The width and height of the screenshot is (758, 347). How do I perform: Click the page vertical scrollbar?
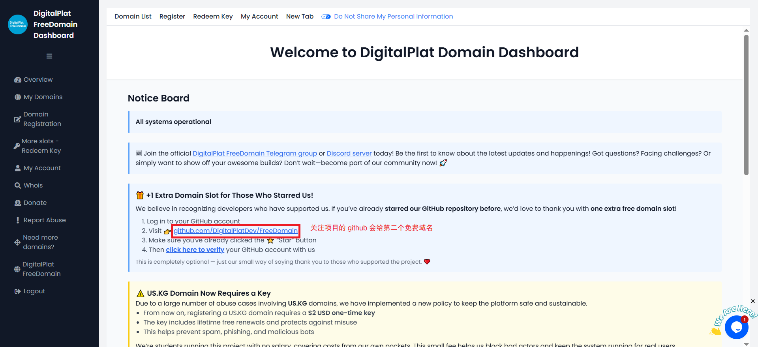(746, 105)
